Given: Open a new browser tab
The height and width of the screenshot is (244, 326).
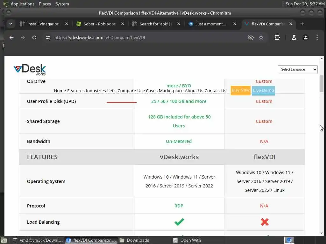Looking at the screenshot, I should 302,24.
